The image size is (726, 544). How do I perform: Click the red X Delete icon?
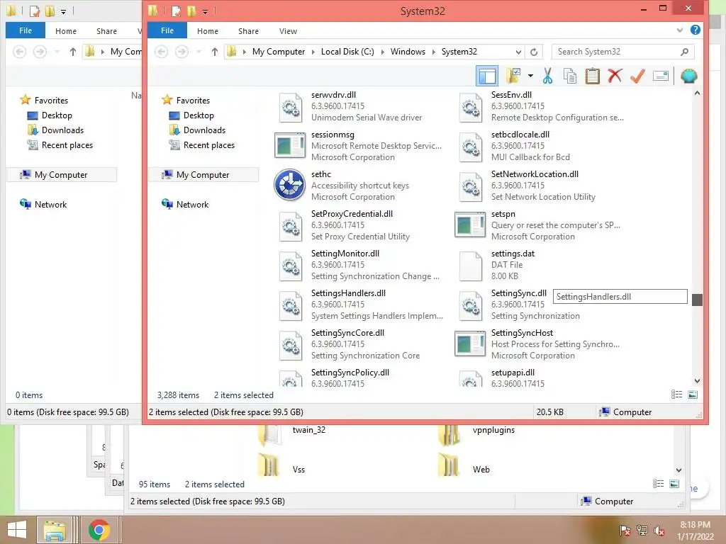pyautogui.click(x=615, y=76)
